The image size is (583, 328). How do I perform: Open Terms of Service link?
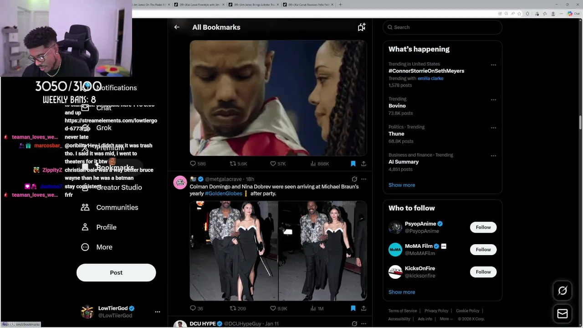(x=403, y=311)
